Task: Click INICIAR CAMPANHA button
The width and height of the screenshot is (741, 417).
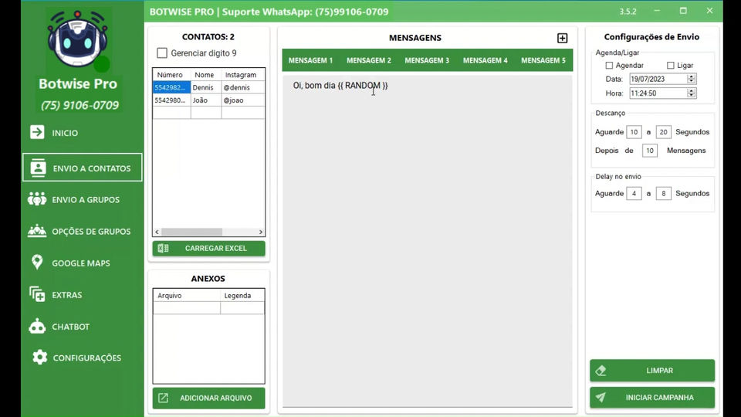Action: [652, 398]
